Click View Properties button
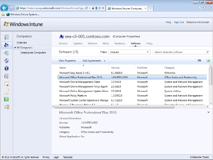The width and height of the screenshot is (213, 160). tap(67, 61)
